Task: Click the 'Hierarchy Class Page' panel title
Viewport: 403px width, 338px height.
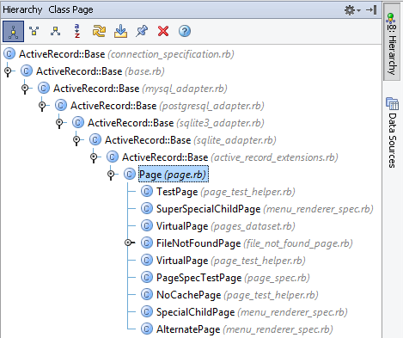Action: 48,10
